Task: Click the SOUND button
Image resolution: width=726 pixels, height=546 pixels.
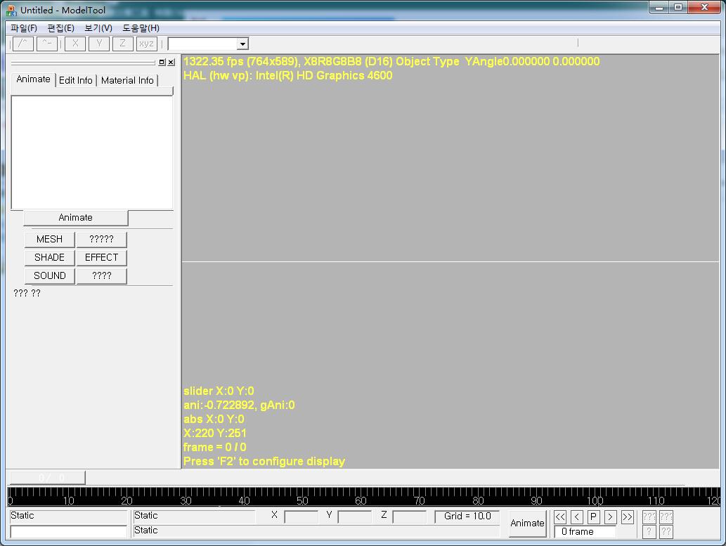Action: click(49, 275)
